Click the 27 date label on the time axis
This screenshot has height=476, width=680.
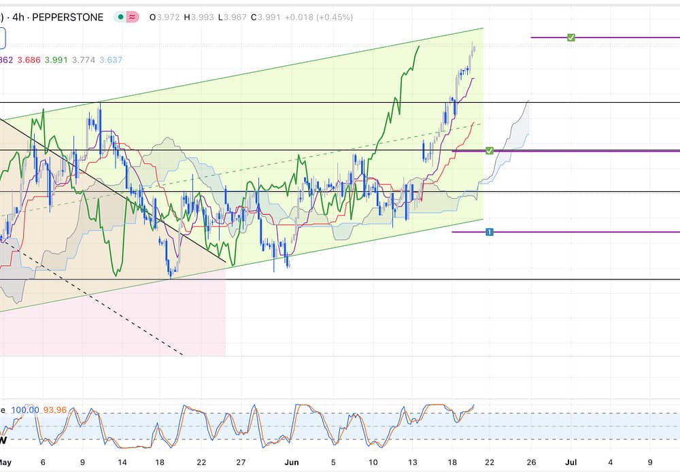[x=241, y=462]
